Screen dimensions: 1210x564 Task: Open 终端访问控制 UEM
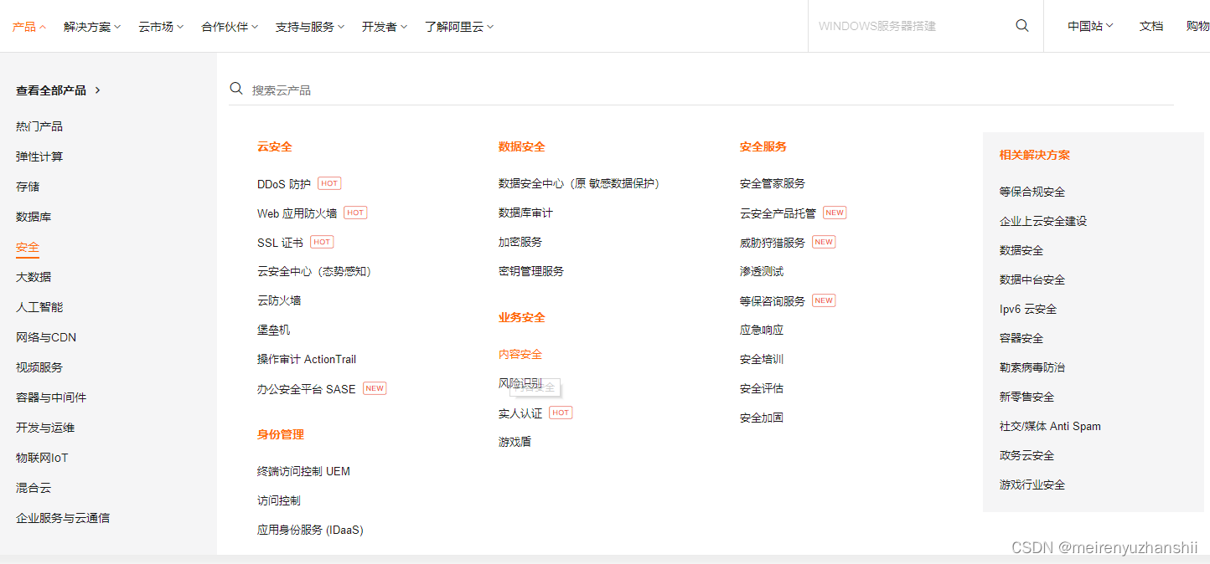click(303, 472)
